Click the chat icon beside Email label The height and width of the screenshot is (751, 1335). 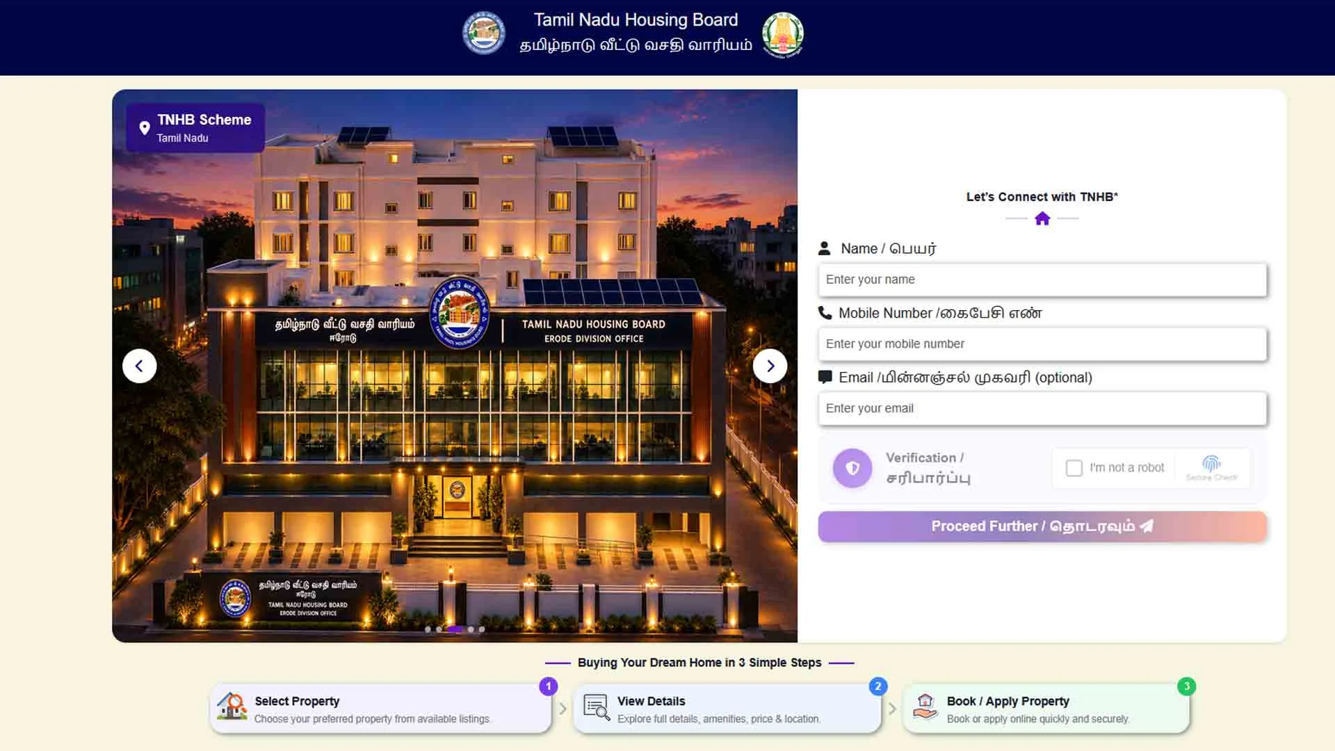(x=825, y=378)
